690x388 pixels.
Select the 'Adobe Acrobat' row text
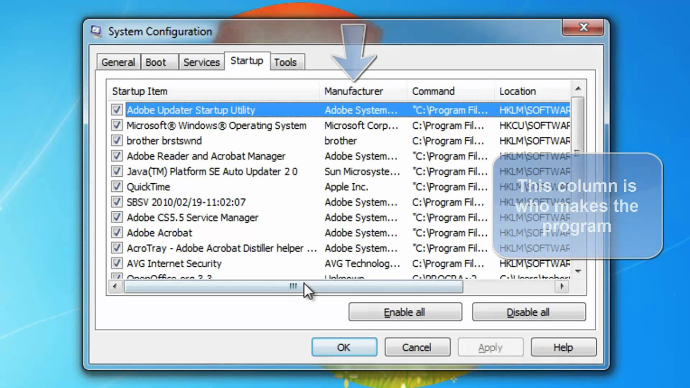(x=160, y=233)
